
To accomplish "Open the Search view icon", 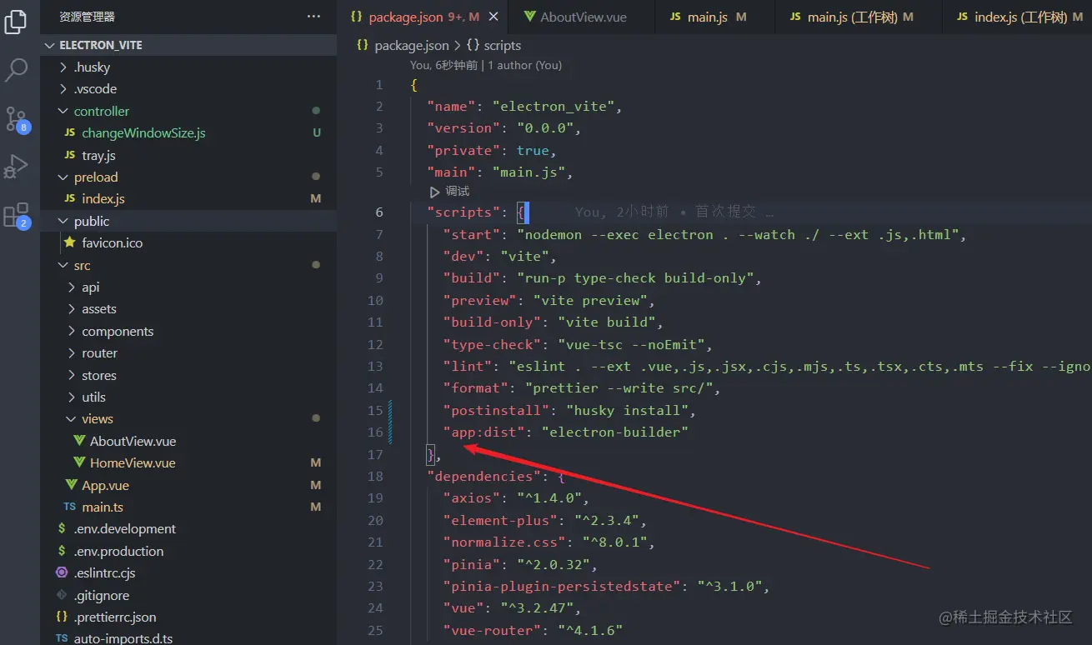I will [x=16, y=70].
